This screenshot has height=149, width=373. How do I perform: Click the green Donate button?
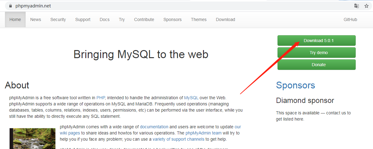316,65
